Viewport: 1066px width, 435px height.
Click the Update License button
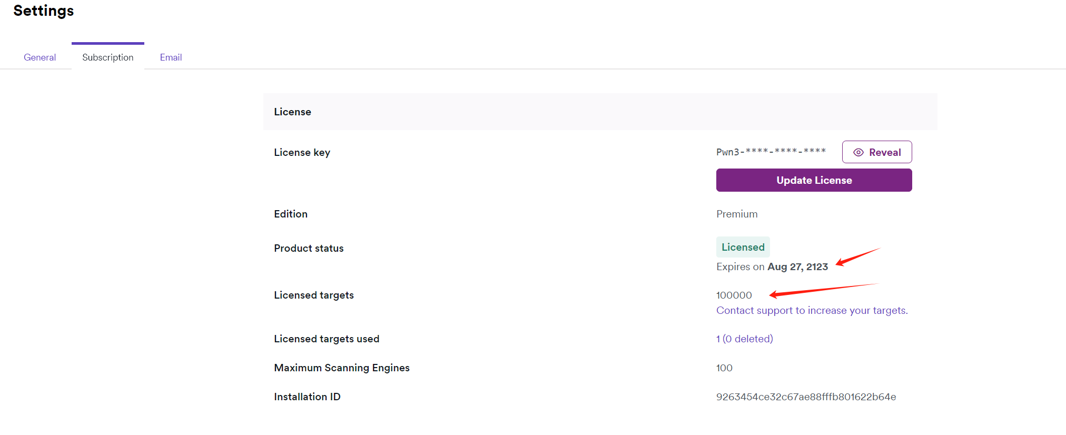click(814, 180)
